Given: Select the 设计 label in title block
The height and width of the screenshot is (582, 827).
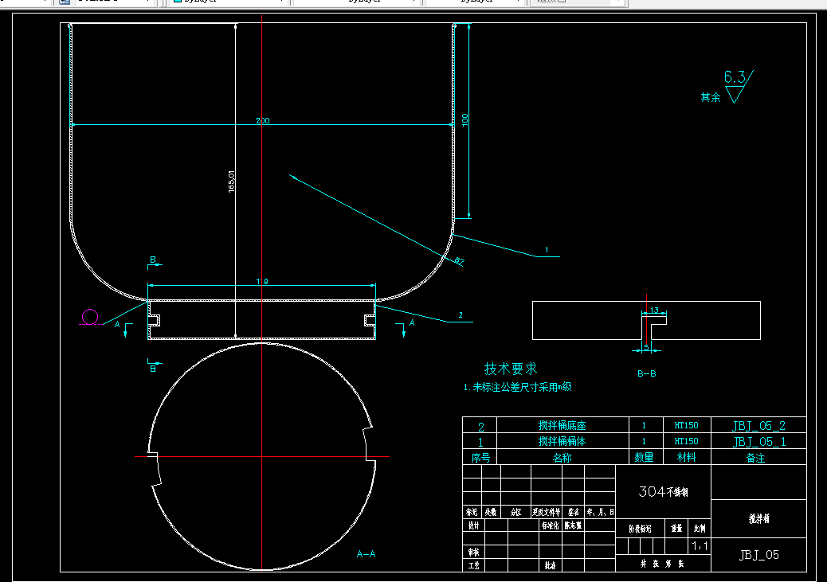Looking at the screenshot, I should click(473, 525).
